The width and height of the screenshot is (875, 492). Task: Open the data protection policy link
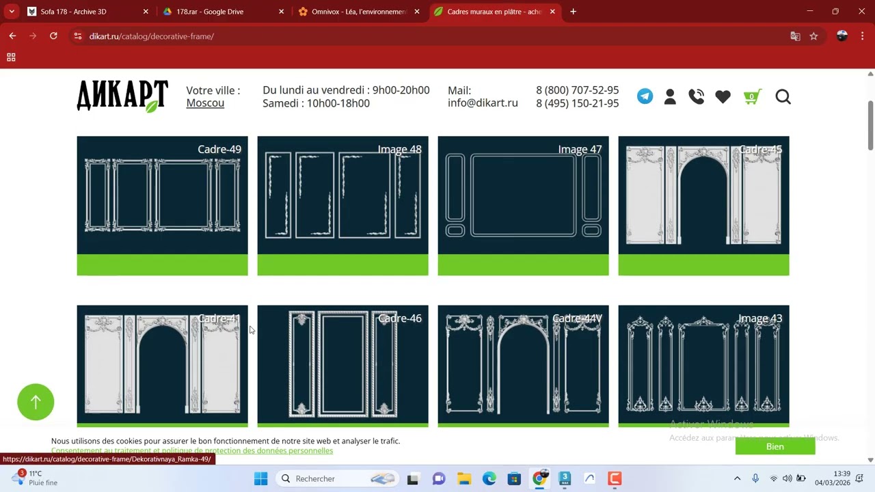[192, 450]
